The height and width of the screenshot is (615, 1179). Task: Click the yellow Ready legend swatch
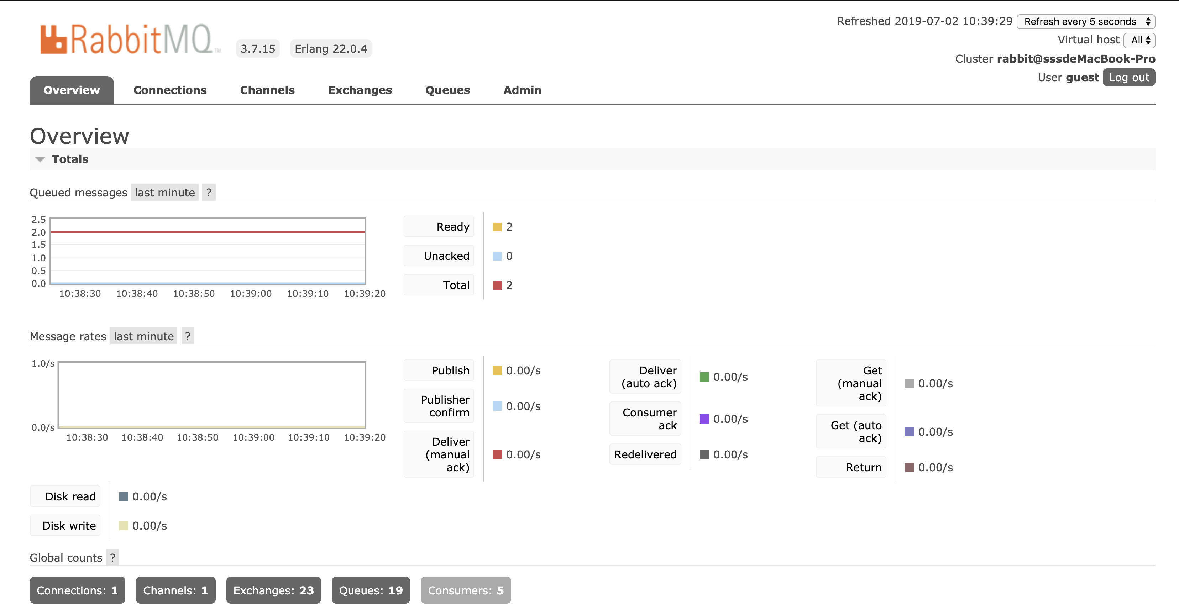tap(497, 227)
